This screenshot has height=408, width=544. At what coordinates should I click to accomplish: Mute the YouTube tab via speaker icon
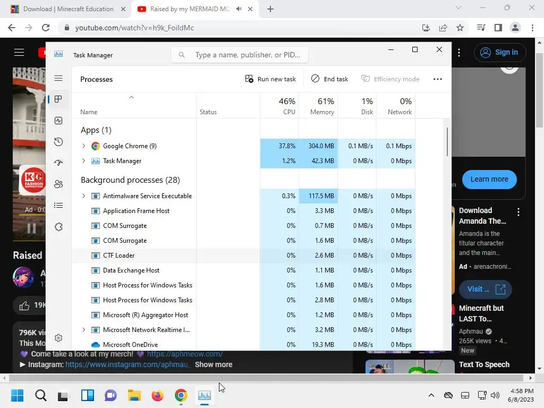[239, 9]
